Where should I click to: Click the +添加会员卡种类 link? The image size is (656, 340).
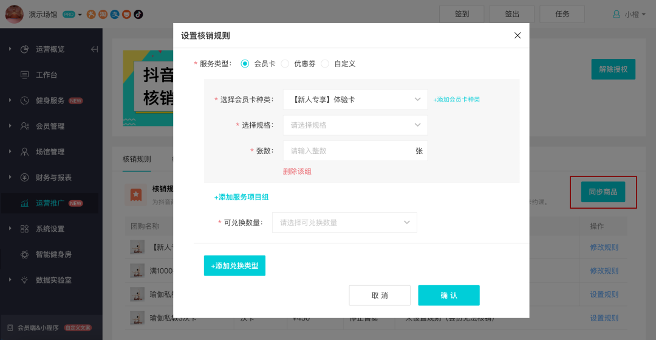click(456, 99)
